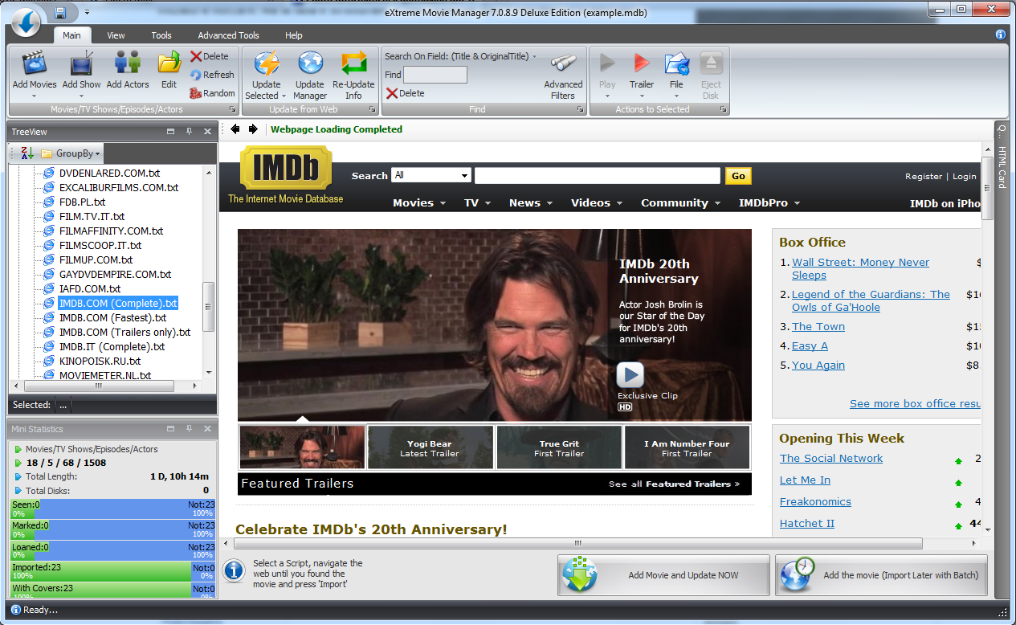
Task: Close the TreeView panel
Action: point(207,132)
